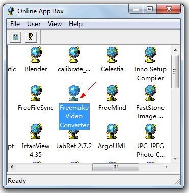Click the horizontal scrollbar thumb
The height and width of the screenshot is (193, 189).
(x=116, y=167)
